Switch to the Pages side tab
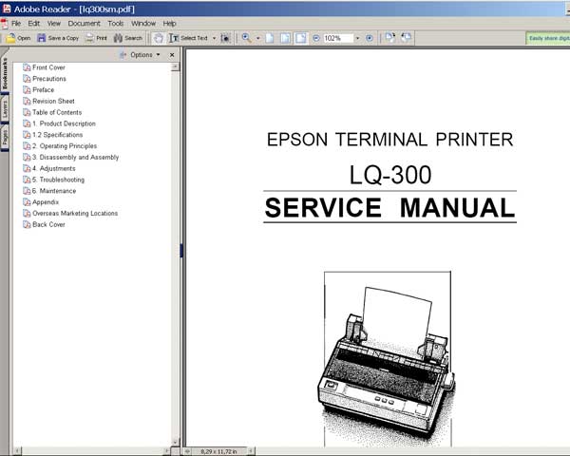Viewport: 570px width, 456px height. tap(5, 138)
